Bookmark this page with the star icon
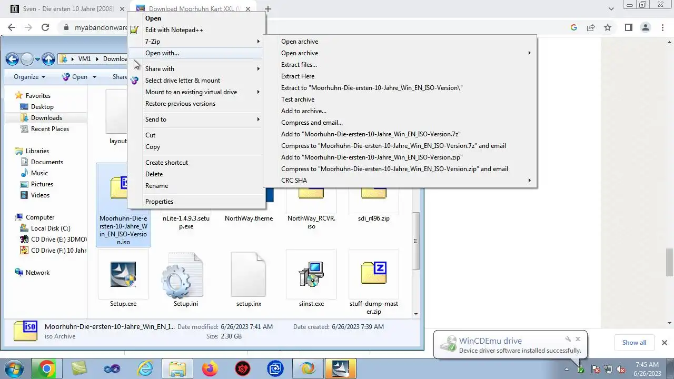 click(x=608, y=27)
